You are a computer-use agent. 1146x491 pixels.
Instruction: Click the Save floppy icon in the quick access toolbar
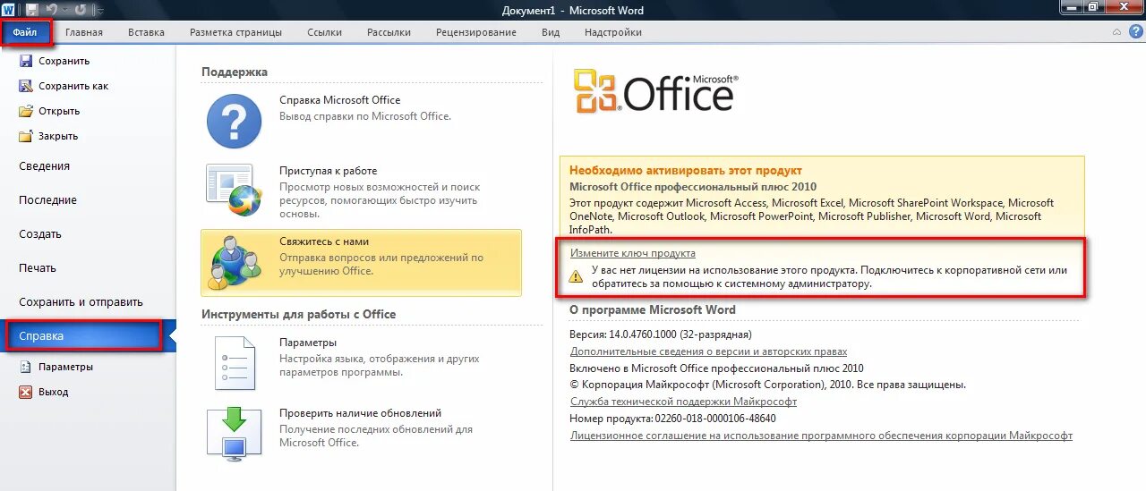[31, 10]
